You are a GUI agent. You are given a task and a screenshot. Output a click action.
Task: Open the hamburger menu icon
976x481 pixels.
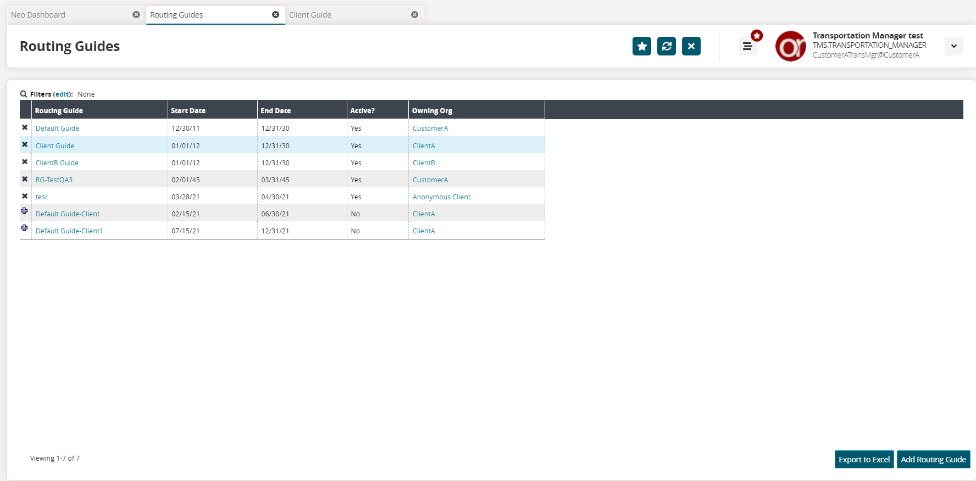(747, 47)
